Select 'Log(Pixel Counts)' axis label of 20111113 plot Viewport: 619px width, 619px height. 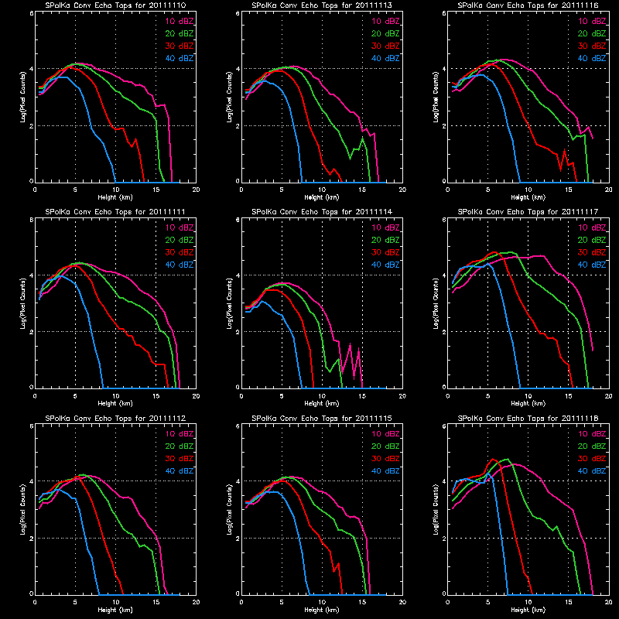click(230, 97)
